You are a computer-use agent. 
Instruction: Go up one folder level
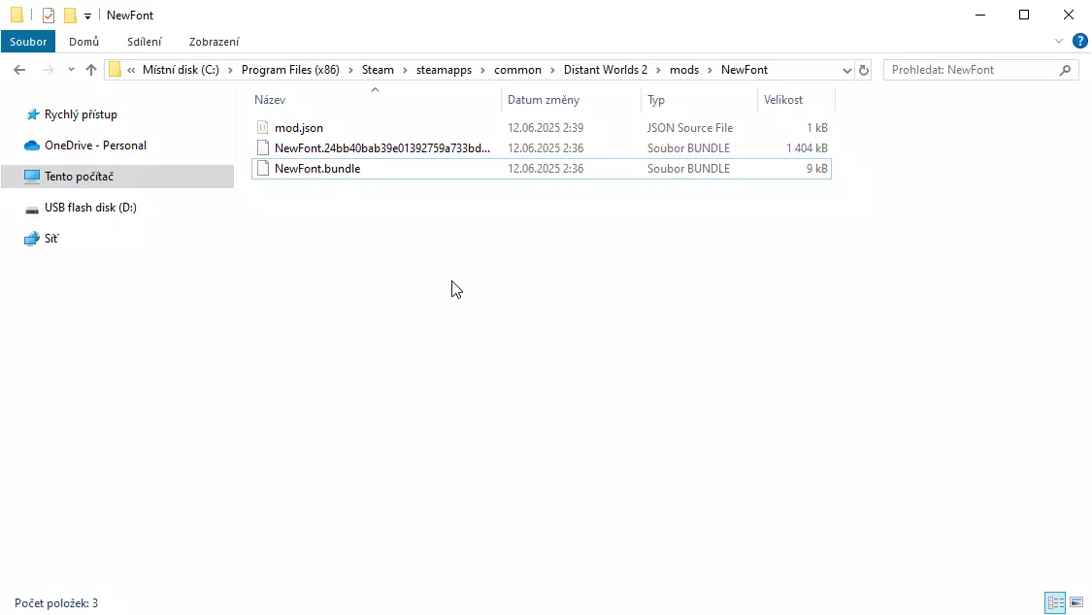tap(91, 70)
